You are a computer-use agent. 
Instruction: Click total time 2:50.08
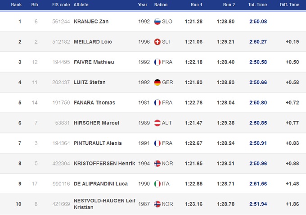257,22
